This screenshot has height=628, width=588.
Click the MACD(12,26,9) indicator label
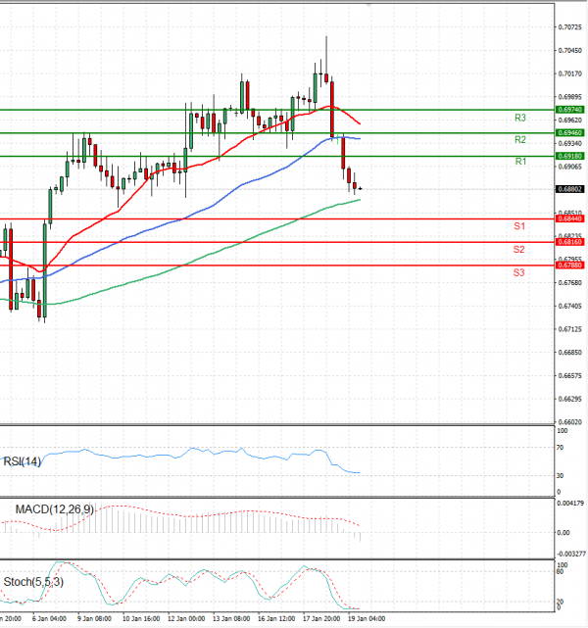tap(55, 509)
